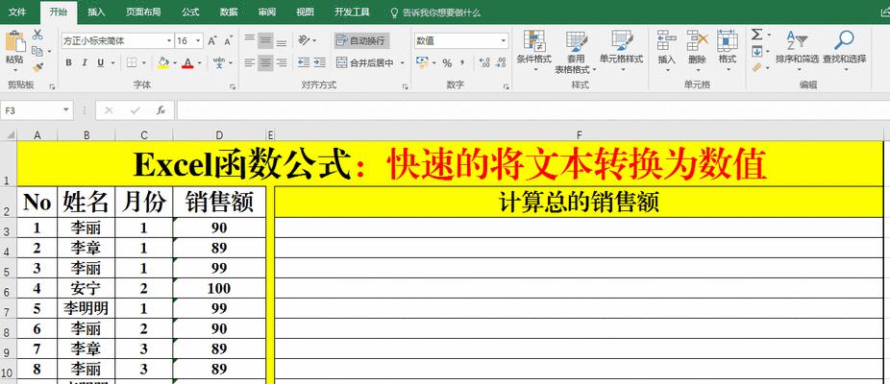The height and width of the screenshot is (384, 890).
Task: Decrease indent
Action: [x=305, y=62]
